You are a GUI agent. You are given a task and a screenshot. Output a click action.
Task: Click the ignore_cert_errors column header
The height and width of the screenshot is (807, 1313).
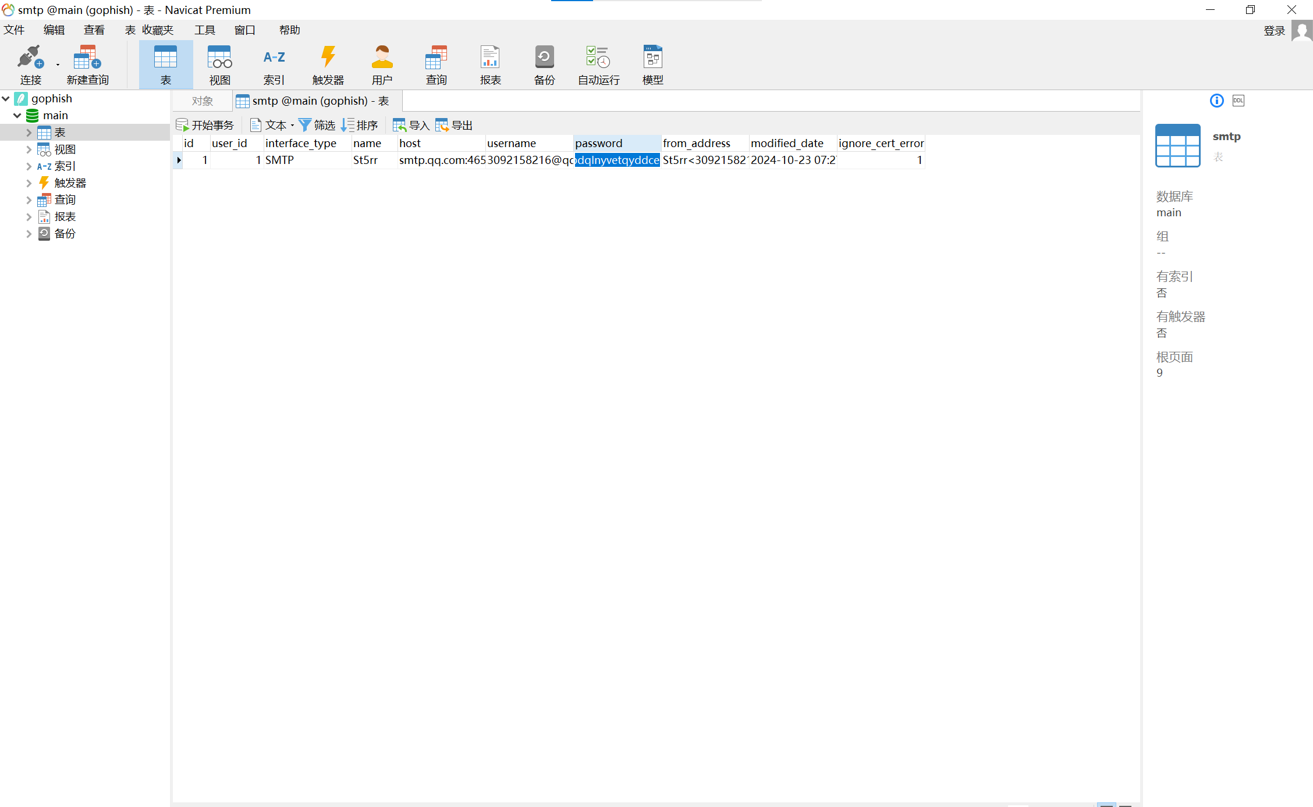pos(881,143)
